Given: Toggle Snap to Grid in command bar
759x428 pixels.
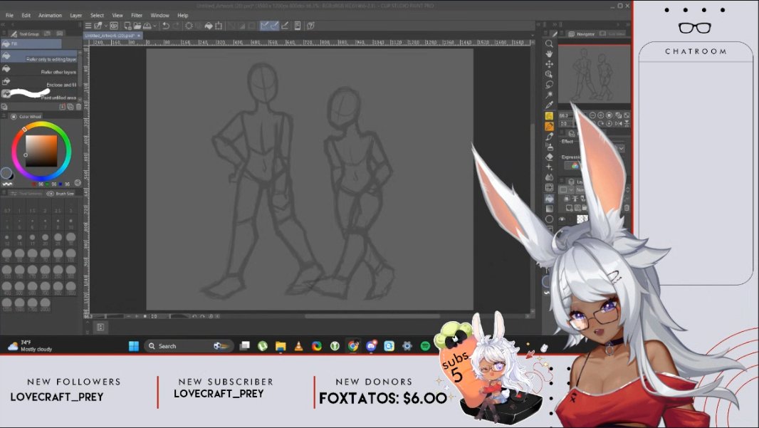Looking at the screenshot, I should pyautogui.click(x=285, y=26).
